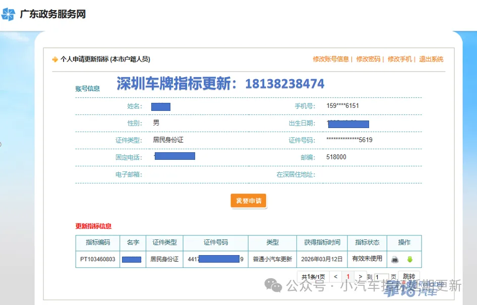
Task: Open 修改账号信息 link
Action: tap(330, 59)
